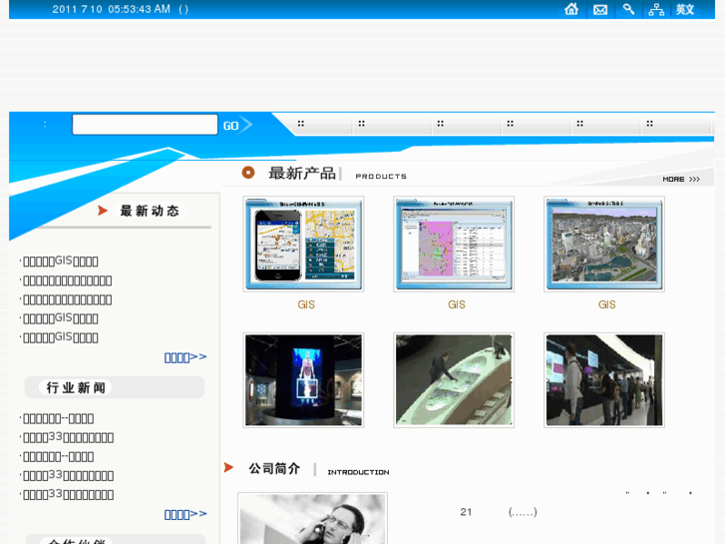Switch language via the 英文 link

pos(685,9)
